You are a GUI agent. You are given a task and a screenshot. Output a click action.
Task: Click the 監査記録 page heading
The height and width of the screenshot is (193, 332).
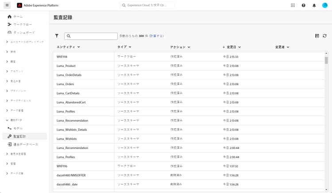click(63, 17)
